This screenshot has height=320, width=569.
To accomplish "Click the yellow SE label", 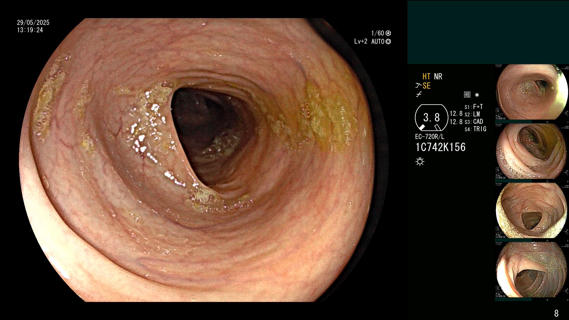I will click(x=426, y=86).
